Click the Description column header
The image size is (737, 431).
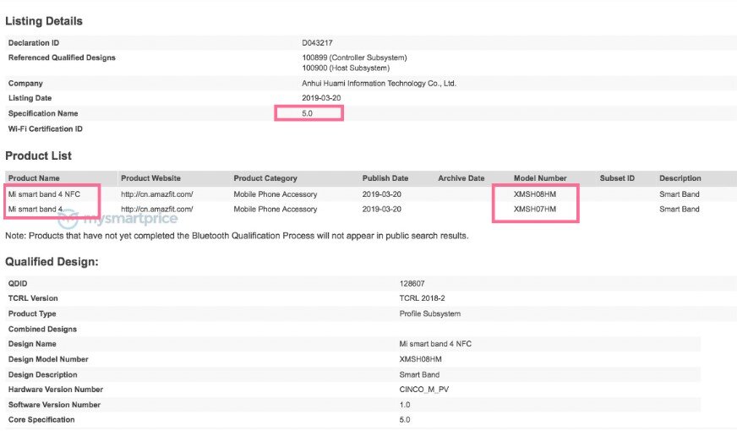coord(680,178)
